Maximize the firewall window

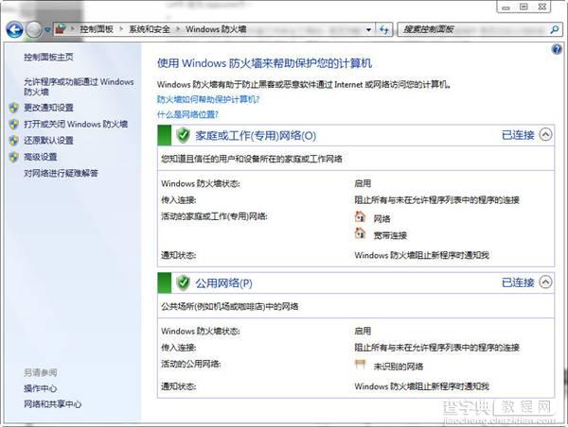(x=524, y=7)
